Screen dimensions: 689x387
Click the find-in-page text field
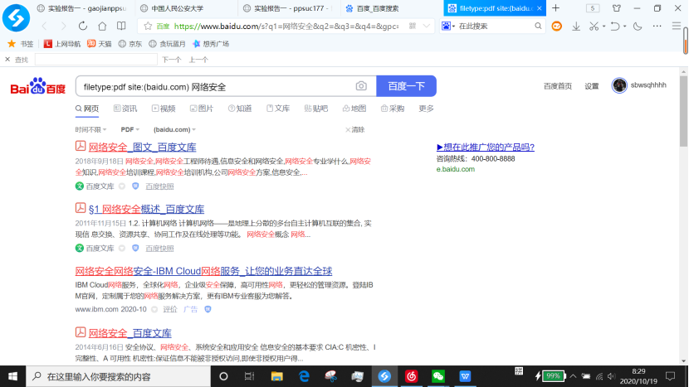(x=95, y=59)
